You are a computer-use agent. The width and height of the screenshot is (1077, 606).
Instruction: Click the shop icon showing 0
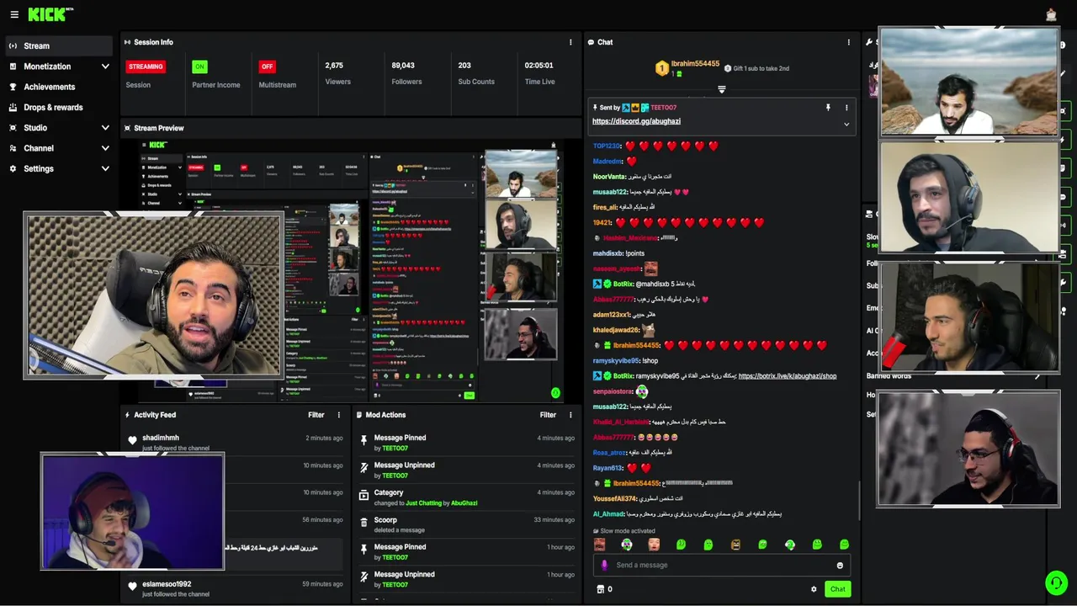pos(600,589)
